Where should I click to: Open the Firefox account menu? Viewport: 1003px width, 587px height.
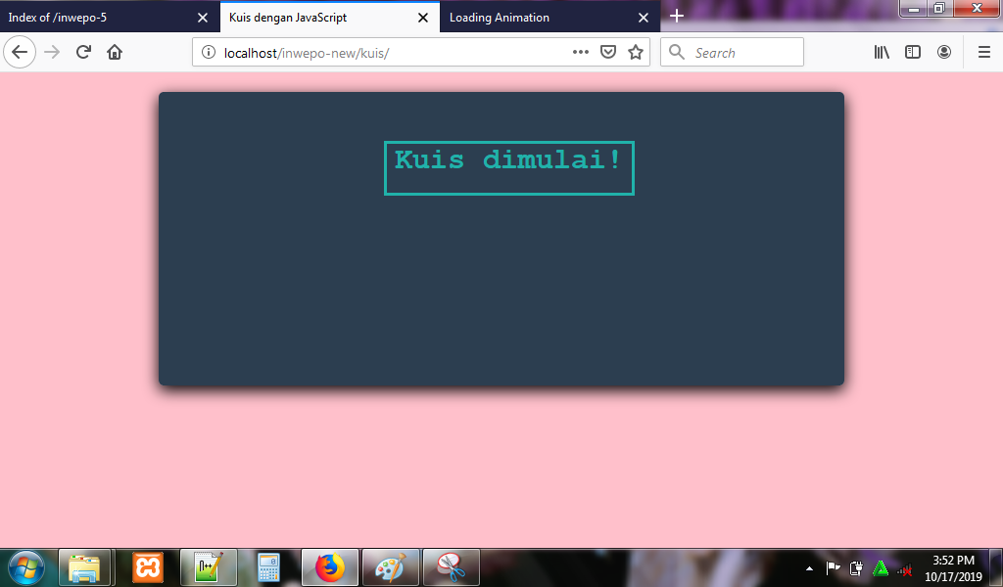click(x=944, y=53)
